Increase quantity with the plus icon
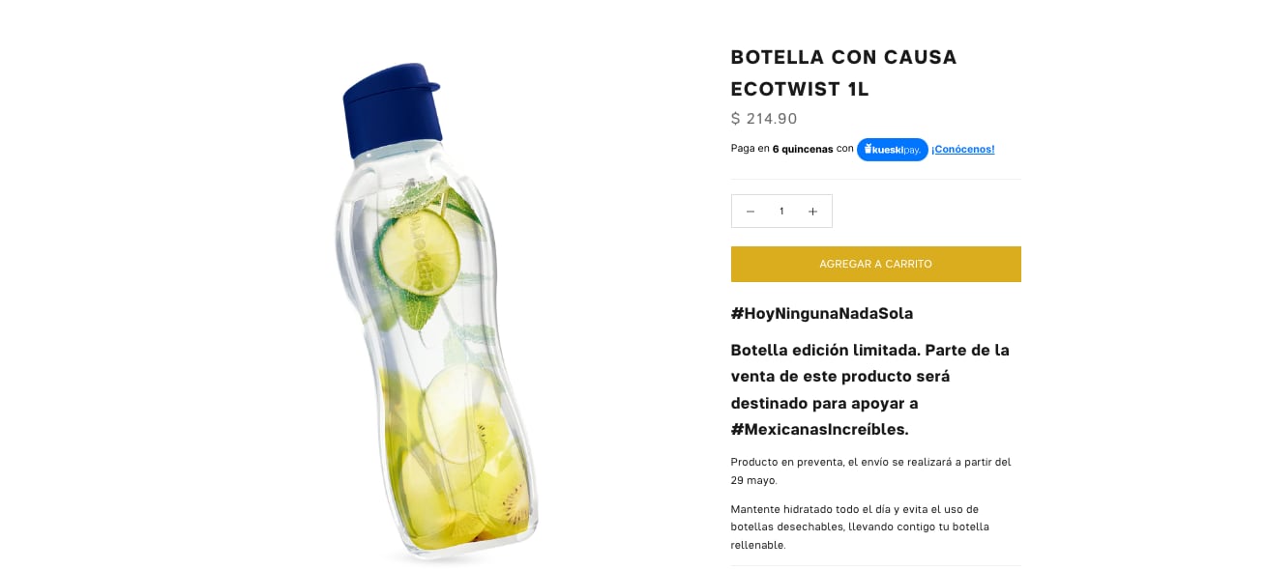Image resolution: width=1266 pixels, height=569 pixels. coord(812,212)
